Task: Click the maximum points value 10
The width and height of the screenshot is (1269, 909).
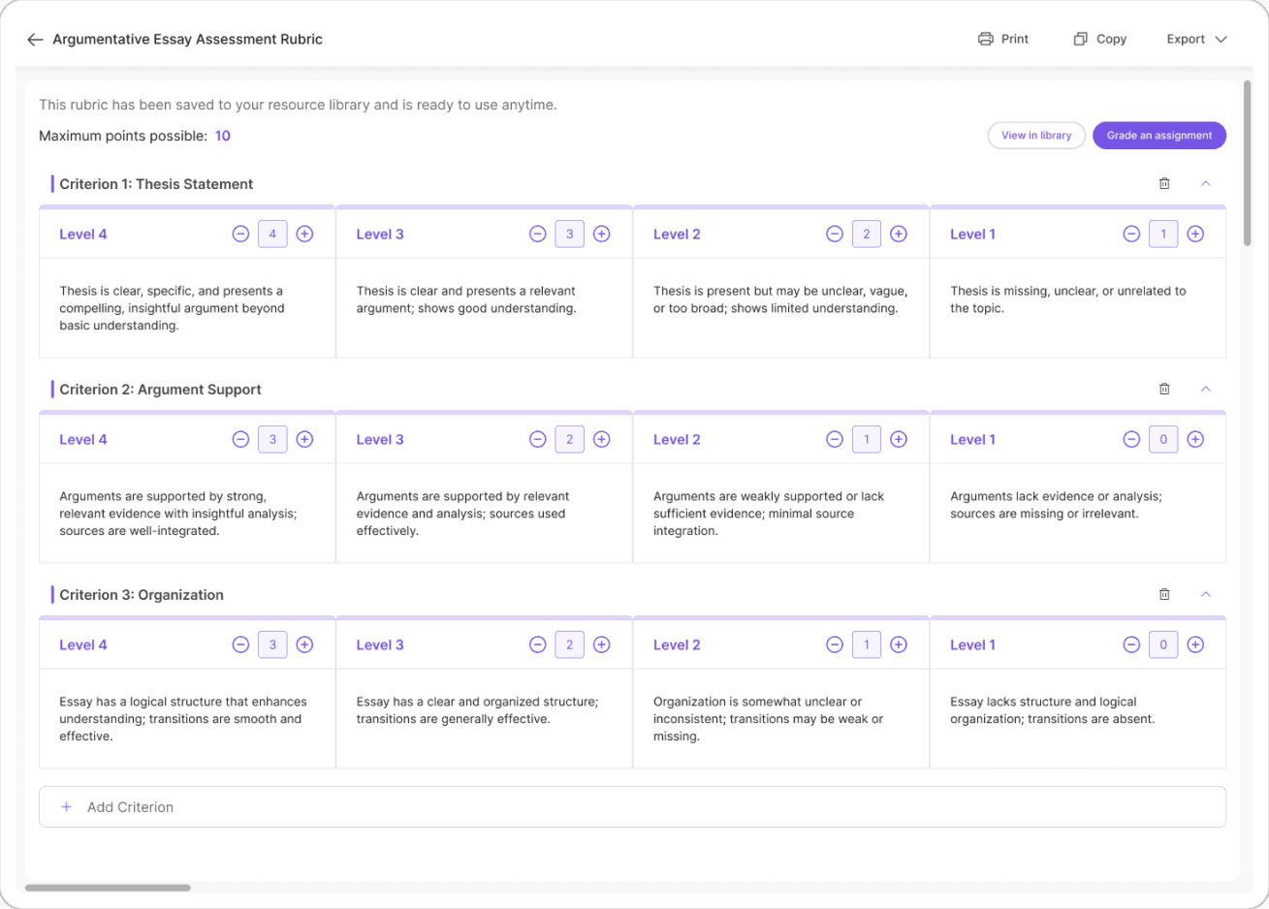Action: [223, 136]
